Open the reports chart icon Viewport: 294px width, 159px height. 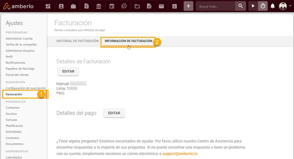(174, 6)
